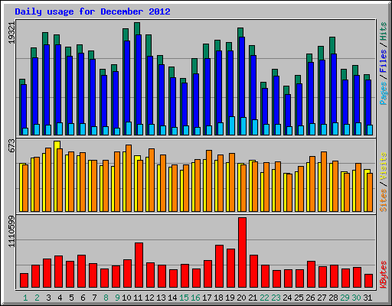Click day label 10 on the x-axis
Image resolution: width=392 pixels, height=306 pixels.
click(126, 298)
